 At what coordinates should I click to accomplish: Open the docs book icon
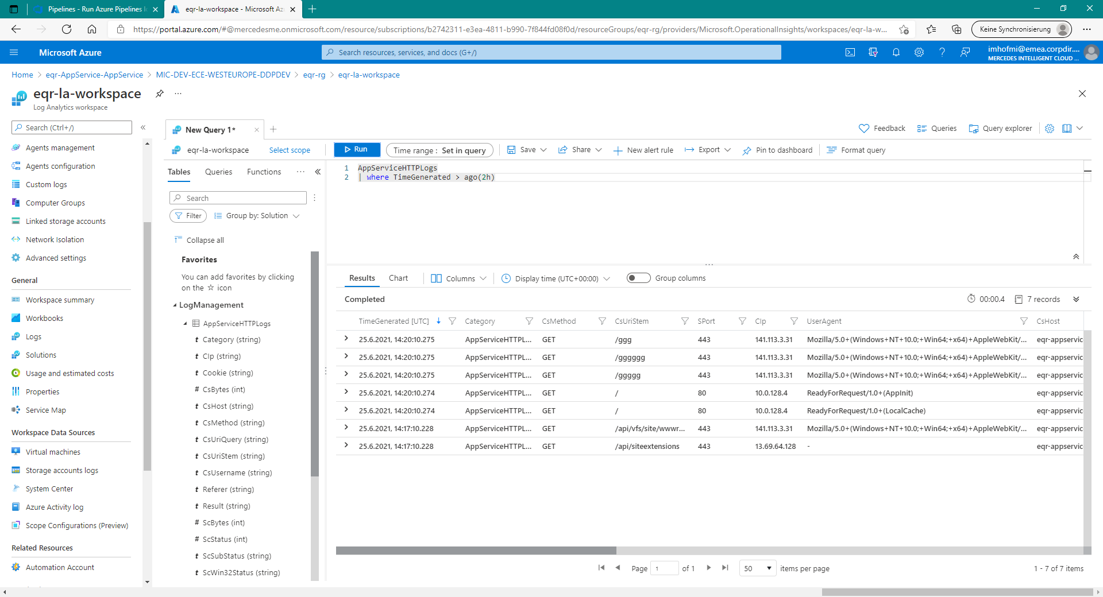tap(1067, 129)
